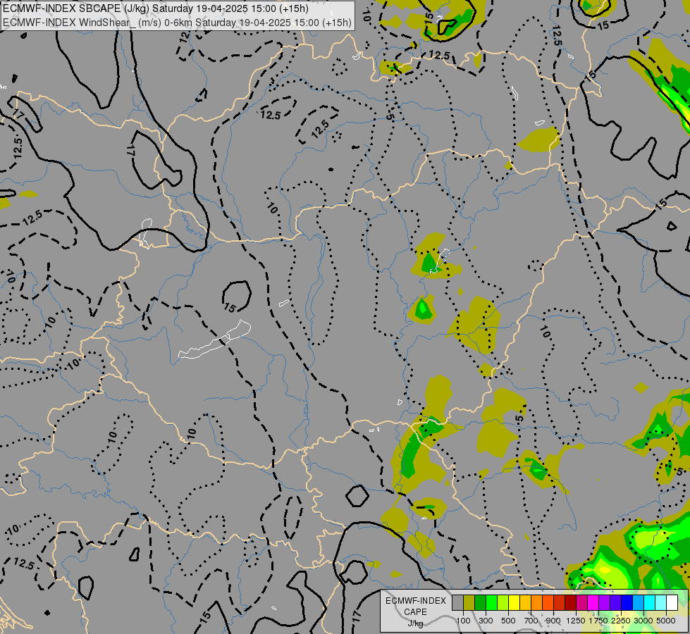Click the WindShear 0-6km header line
The image size is (690, 634).
click(177, 23)
